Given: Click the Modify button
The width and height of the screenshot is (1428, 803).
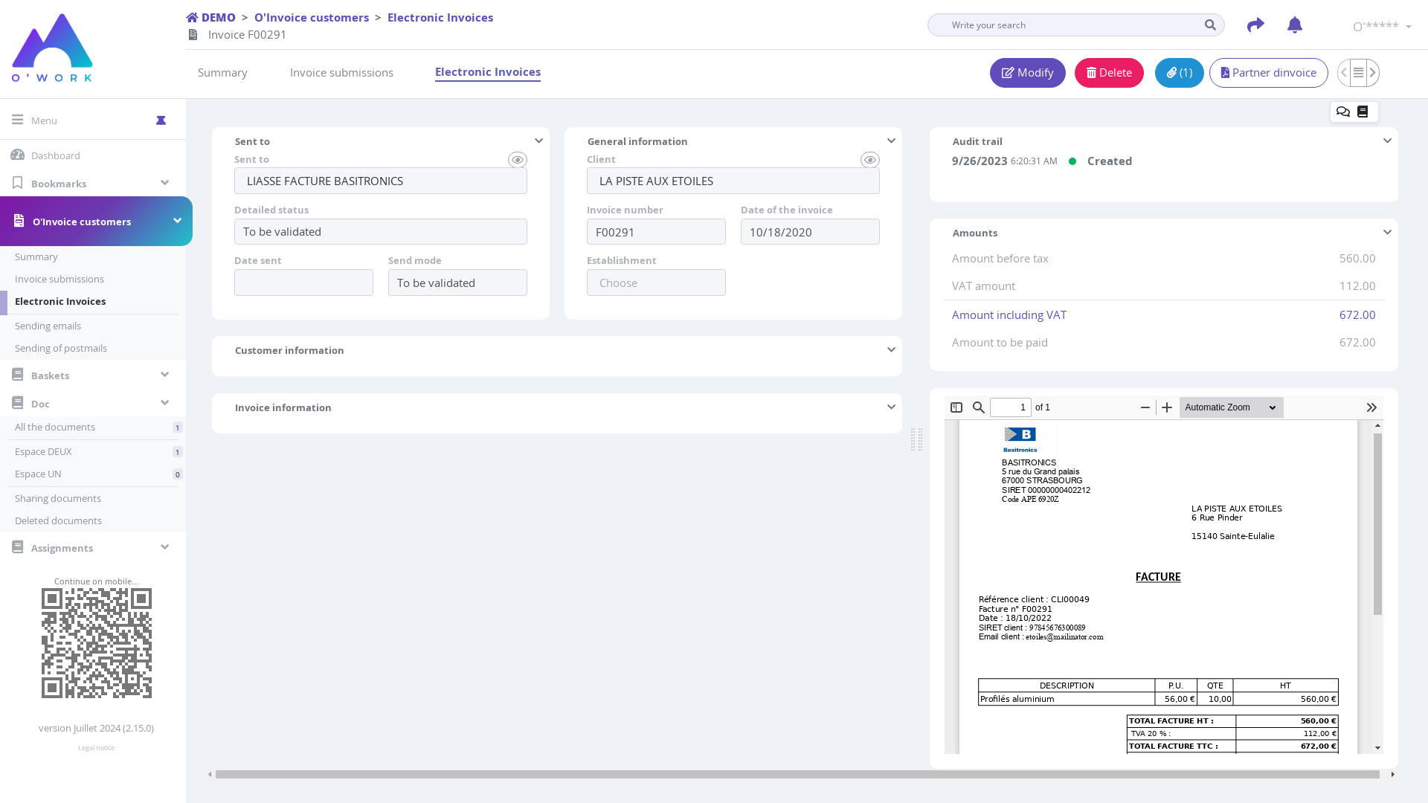Looking at the screenshot, I should pos(1027,73).
